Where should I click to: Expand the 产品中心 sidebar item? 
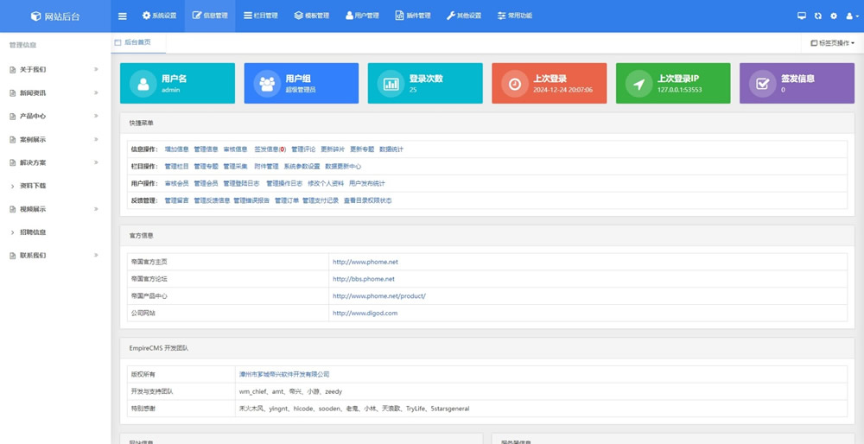click(52, 116)
